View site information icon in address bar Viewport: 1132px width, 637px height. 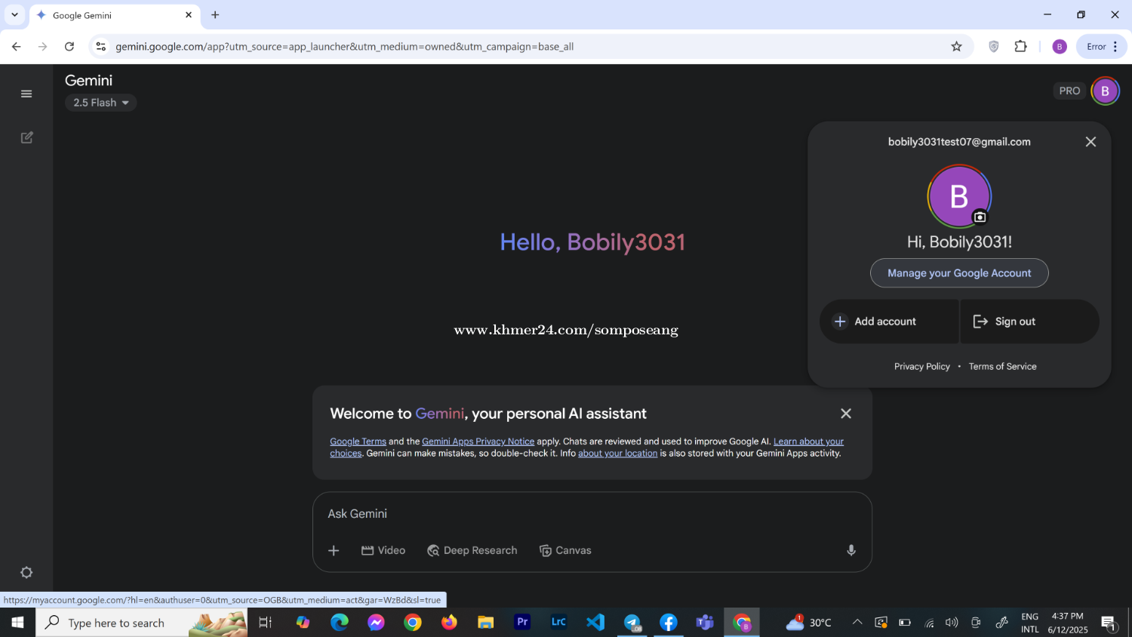click(x=101, y=47)
